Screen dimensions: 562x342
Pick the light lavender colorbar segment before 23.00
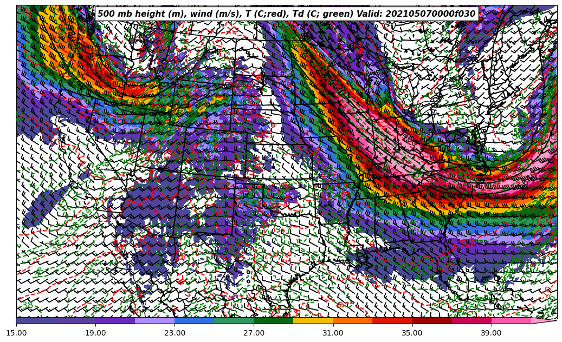pyautogui.click(x=154, y=320)
